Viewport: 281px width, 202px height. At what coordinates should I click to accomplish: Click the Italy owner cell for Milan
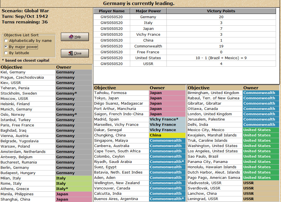pyautogui.click(x=74, y=178)
